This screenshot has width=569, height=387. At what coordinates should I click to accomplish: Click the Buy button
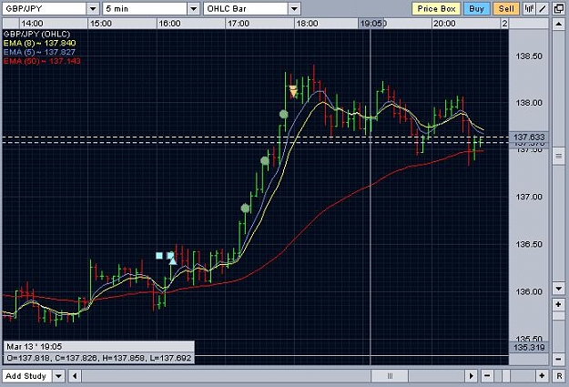coord(476,9)
